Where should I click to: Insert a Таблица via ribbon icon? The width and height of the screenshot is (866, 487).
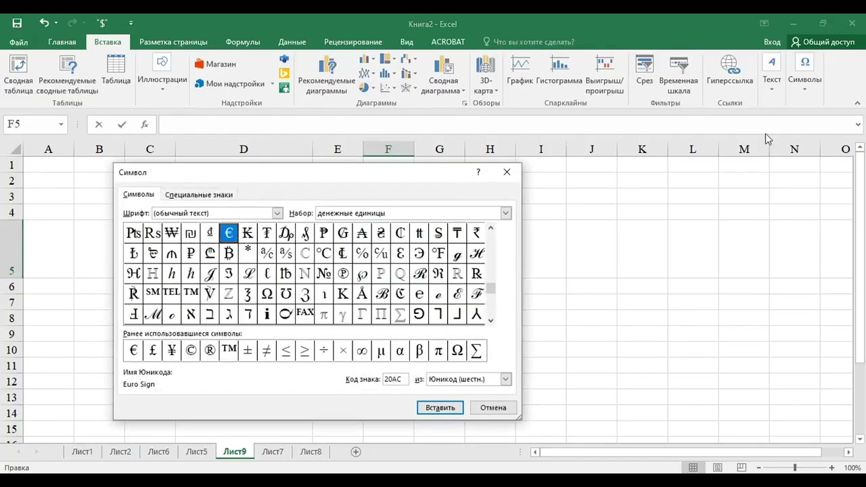click(x=116, y=71)
